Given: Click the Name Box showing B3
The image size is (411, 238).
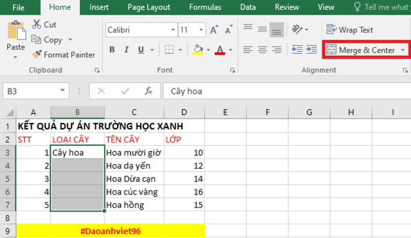Looking at the screenshot, I should pyautogui.click(x=36, y=91).
